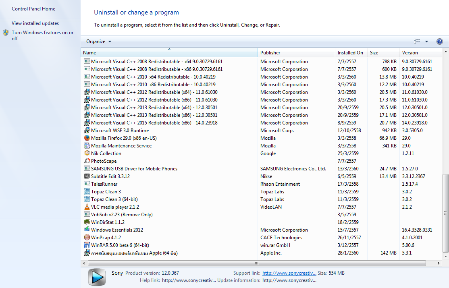
Task: Select Visual C++ 2012 Redistributable (x86) row
Action: point(262,99)
